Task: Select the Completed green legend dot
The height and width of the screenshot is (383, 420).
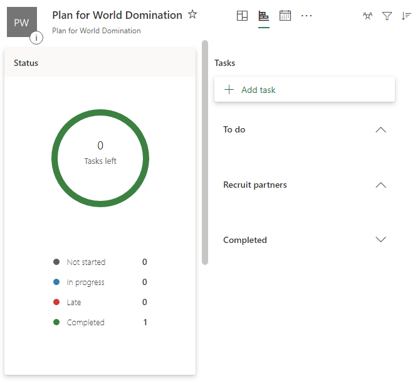Action: 56,323
